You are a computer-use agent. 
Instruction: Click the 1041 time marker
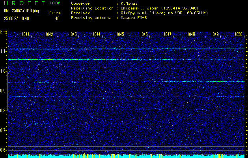point(26,34)
